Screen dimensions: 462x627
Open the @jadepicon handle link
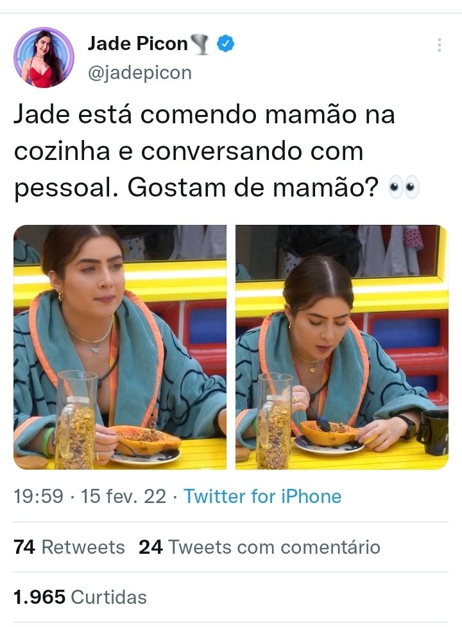coord(140,73)
